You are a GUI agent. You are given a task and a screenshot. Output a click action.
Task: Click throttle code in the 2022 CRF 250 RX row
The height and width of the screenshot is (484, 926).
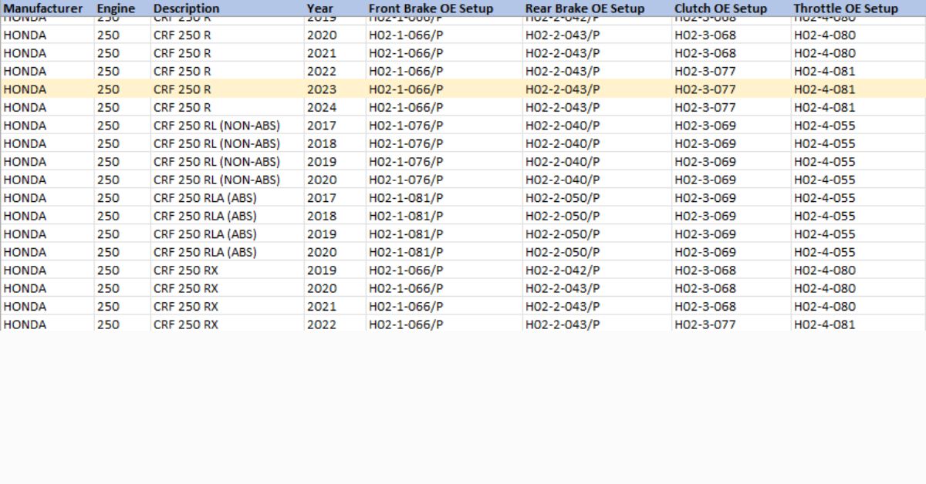[x=825, y=324]
